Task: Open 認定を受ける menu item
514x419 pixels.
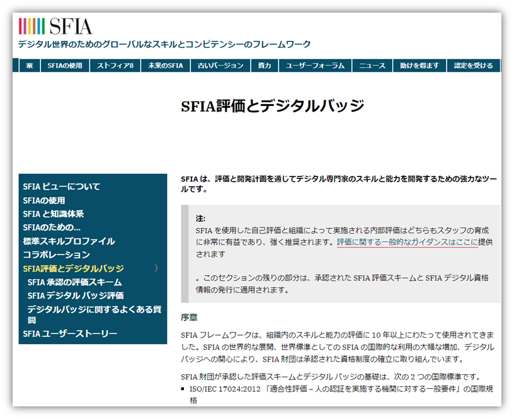Action: click(473, 66)
